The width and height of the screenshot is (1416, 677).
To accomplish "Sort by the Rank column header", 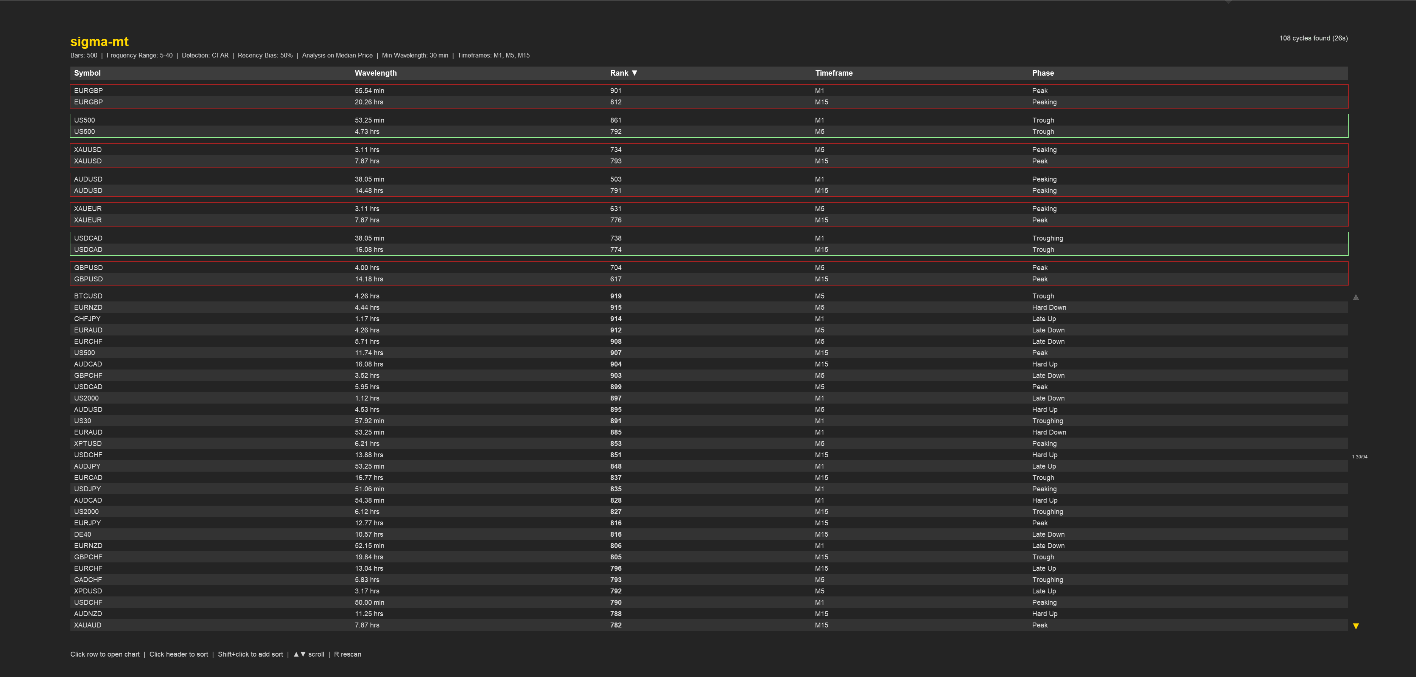I will 623,73.
